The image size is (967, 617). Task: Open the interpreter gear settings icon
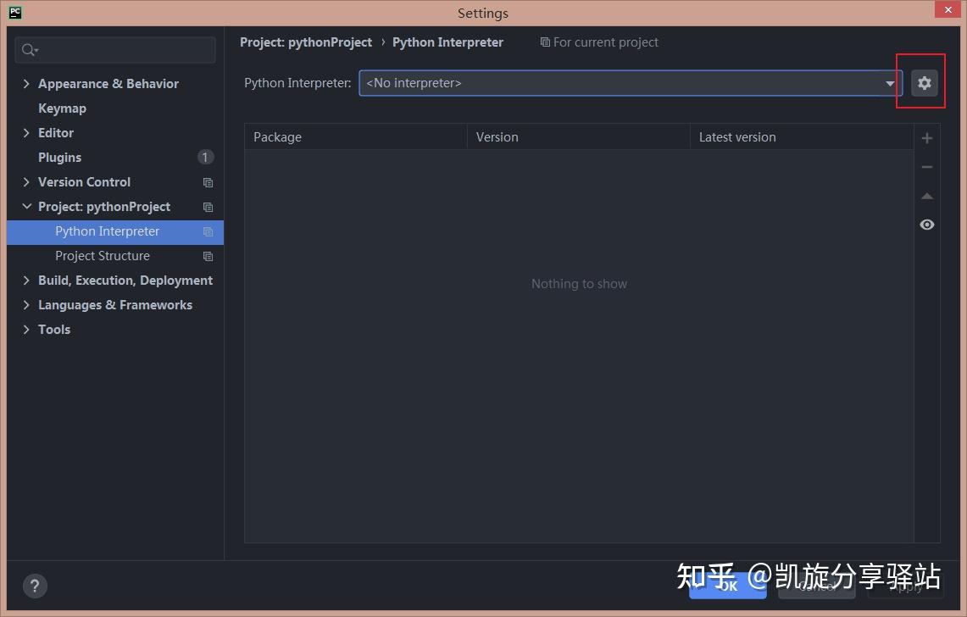coord(924,83)
